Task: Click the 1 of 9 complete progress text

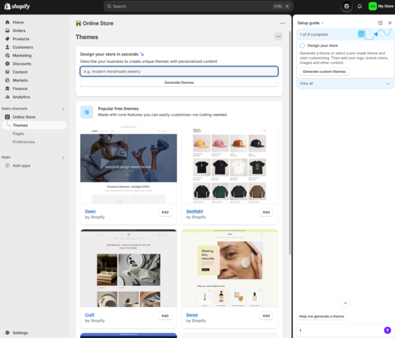Action: coord(314,35)
